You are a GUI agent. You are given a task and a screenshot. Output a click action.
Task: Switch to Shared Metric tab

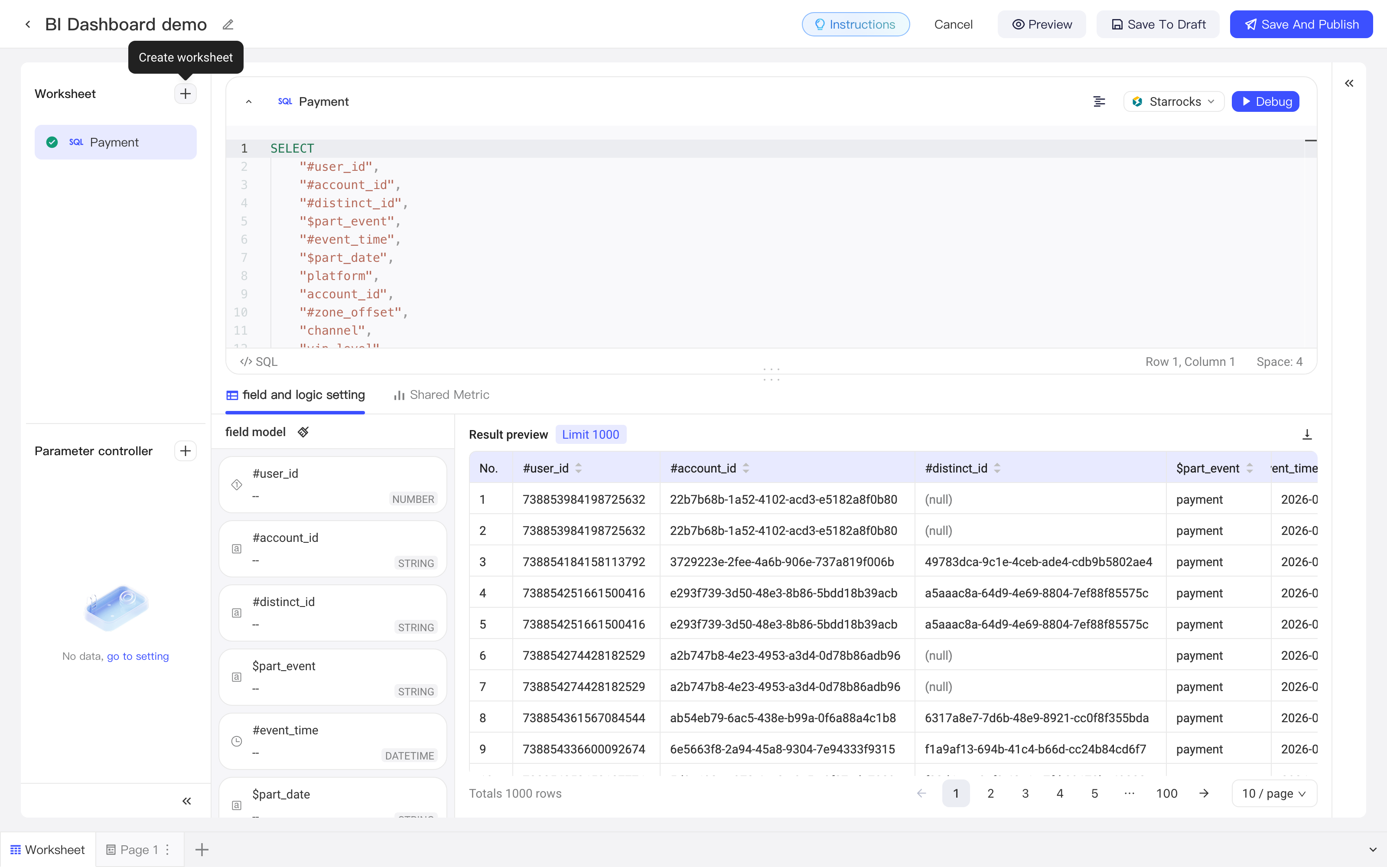tap(441, 395)
